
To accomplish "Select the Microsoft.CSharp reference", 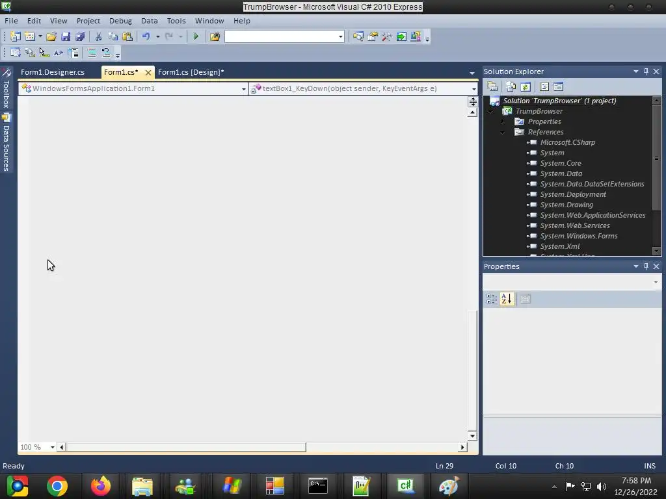I will coord(567,142).
